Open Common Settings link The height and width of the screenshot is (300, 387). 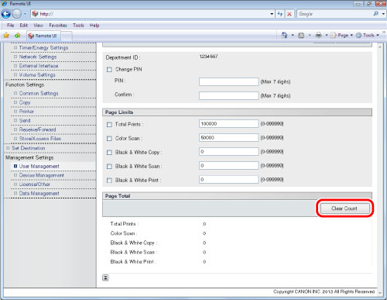pyautogui.click(x=39, y=94)
